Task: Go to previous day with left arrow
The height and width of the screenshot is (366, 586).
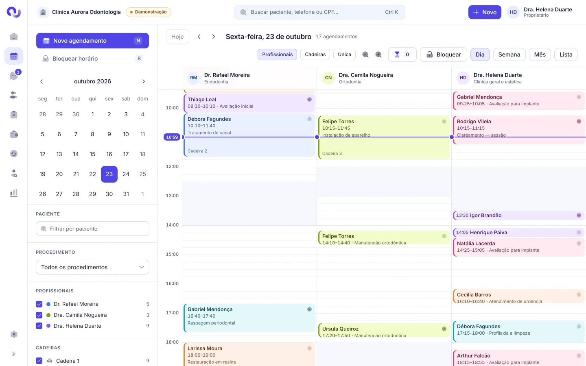Action: coord(199,37)
